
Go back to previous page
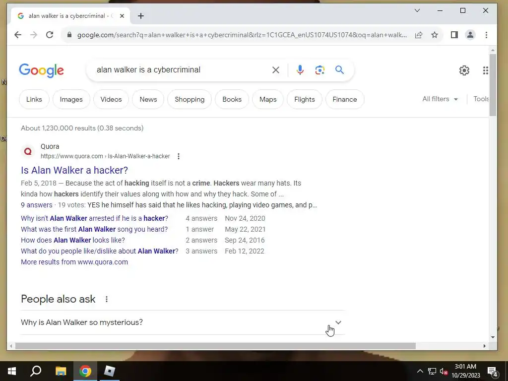click(18, 35)
